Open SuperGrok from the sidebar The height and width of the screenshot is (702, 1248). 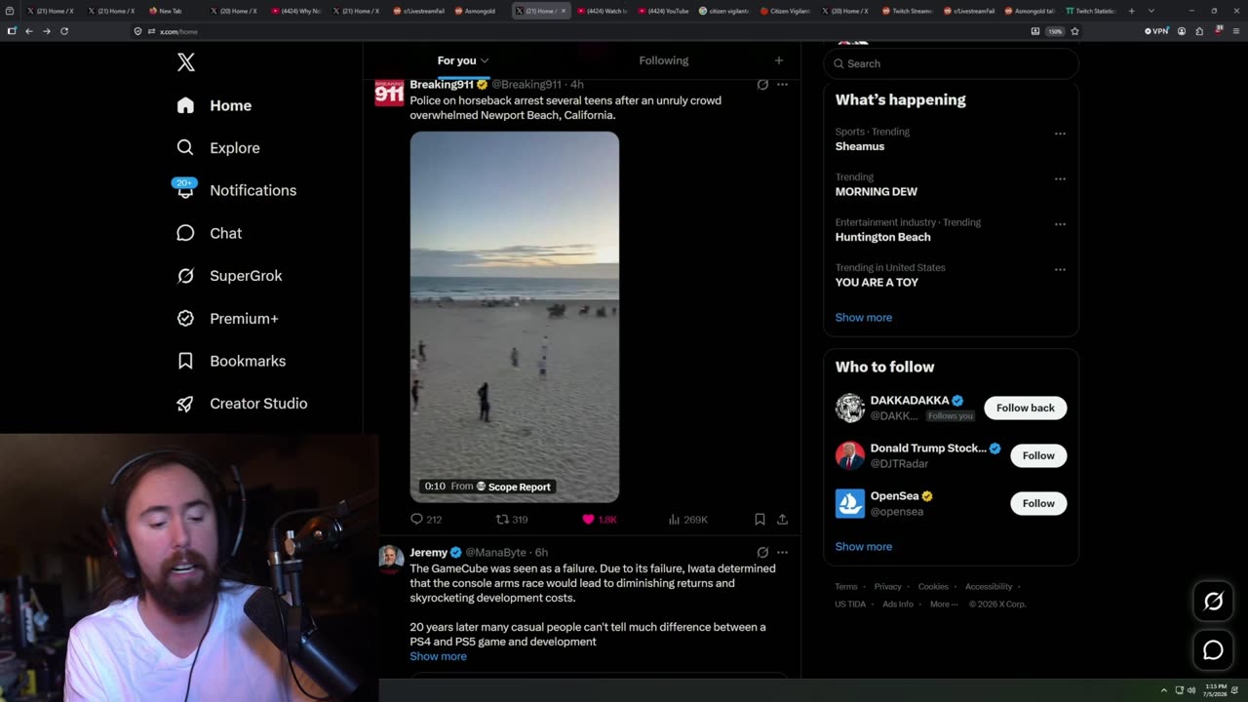(229, 276)
